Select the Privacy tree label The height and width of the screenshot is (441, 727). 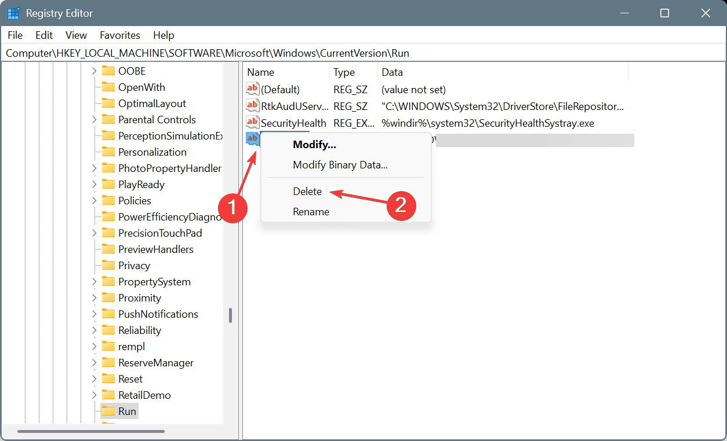(x=134, y=266)
